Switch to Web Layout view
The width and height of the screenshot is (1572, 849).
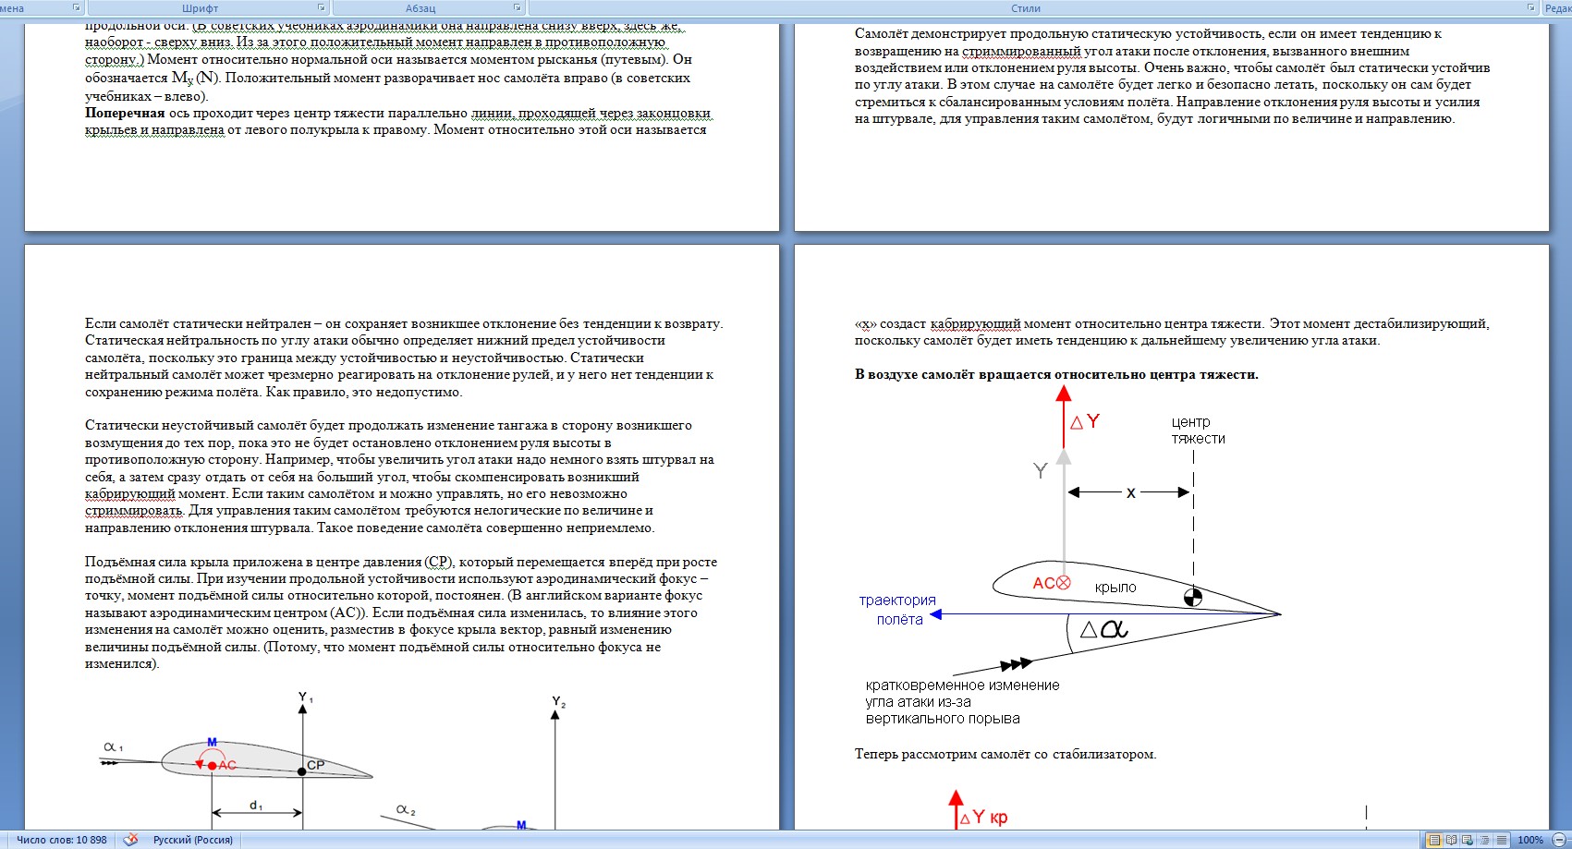click(1468, 840)
